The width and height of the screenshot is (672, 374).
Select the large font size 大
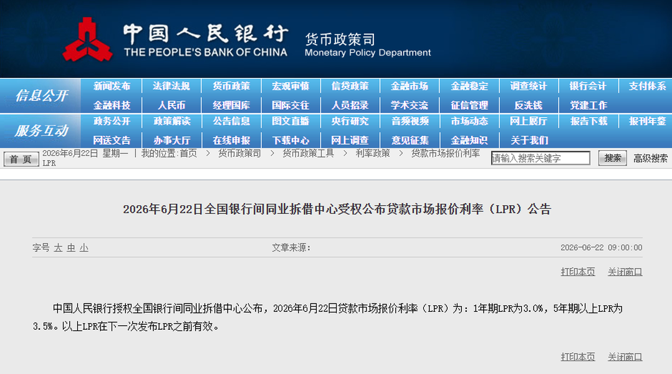tap(58, 248)
